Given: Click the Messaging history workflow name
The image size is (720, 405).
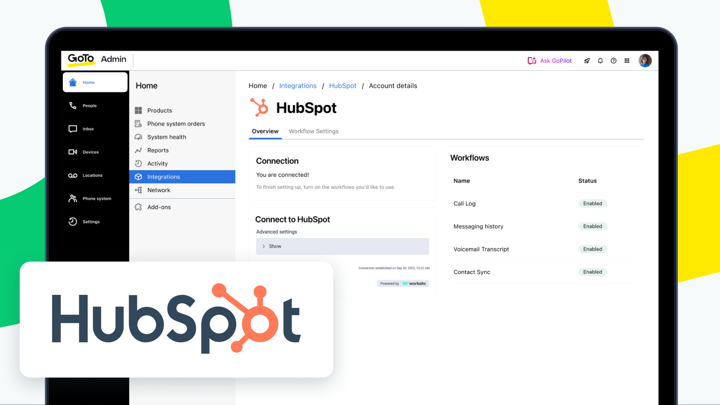Looking at the screenshot, I should point(479,226).
